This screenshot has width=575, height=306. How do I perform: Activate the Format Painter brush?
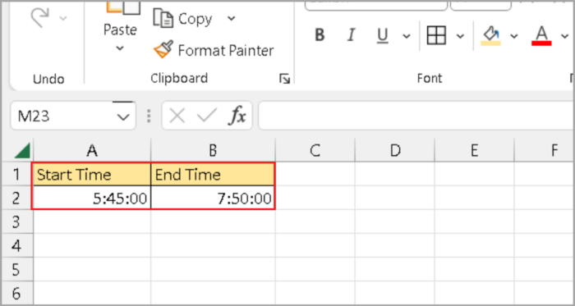pyautogui.click(x=163, y=50)
